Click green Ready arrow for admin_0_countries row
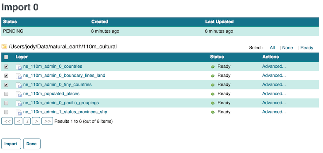Viewport: 323px width, 153px height. point(213,67)
